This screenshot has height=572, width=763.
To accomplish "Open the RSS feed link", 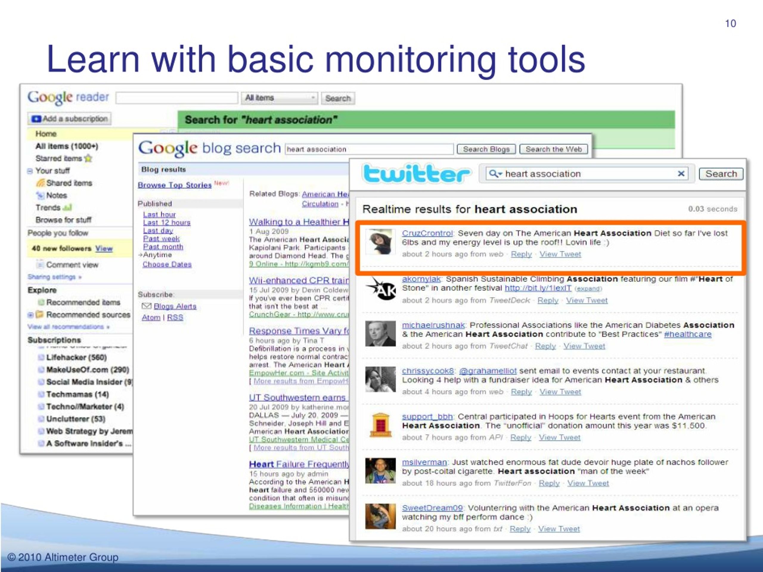I will pos(175,317).
